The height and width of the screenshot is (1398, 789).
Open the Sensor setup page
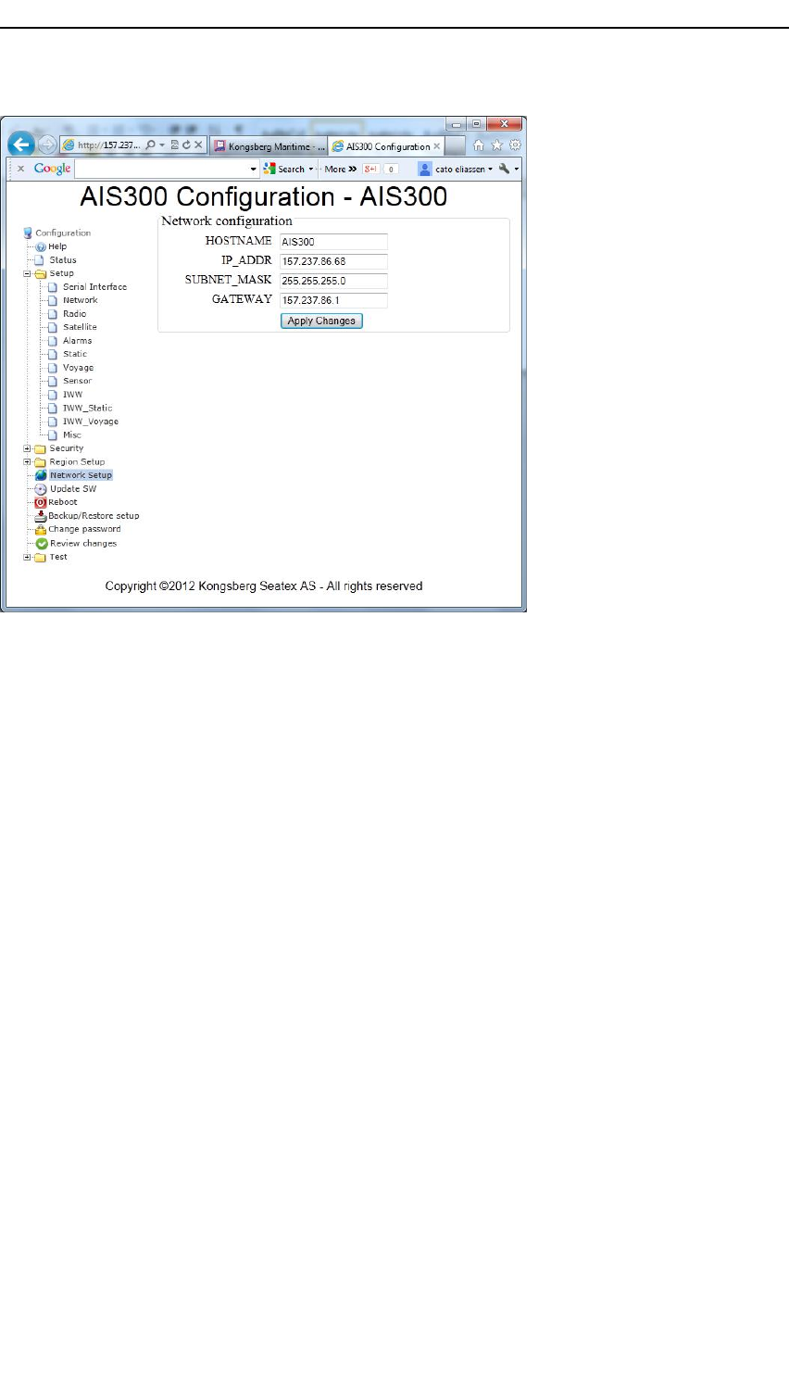pos(77,381)
